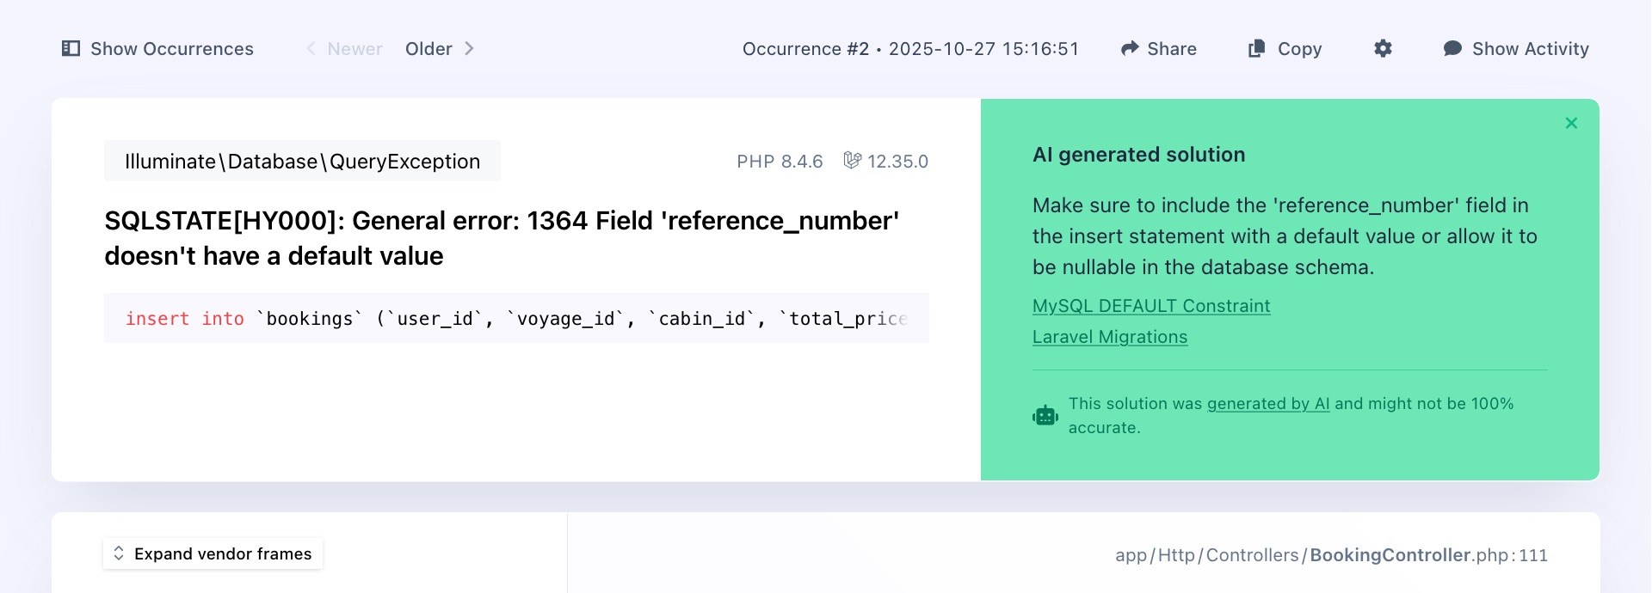Open Show Activity via the speech bubble icon
Viewport: 1652px width, 593px height.
(x=1452, y=49)
